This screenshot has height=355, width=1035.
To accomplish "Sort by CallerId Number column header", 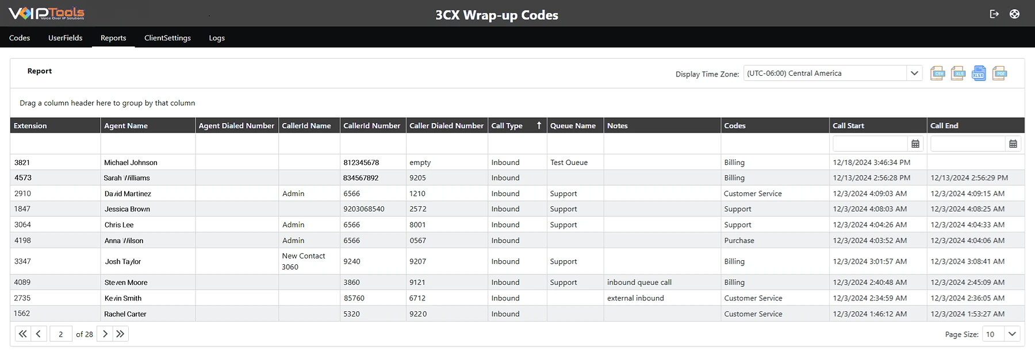I will click(x=373, y=125).
